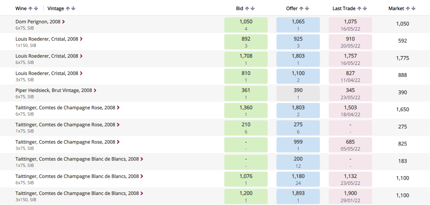Screen dimensions: 430x205
Task: Select the 892 bid on Cristal 1x150
Action: tap(246, 42)
